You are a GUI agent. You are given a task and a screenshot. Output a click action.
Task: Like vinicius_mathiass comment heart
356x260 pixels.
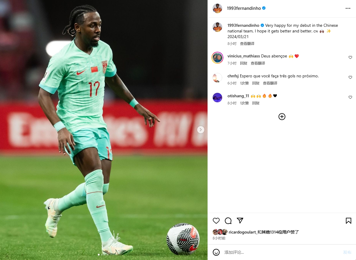pos(350,57)
